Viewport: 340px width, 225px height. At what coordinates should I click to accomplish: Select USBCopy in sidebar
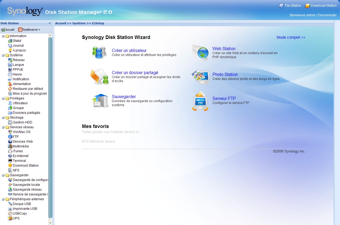pyautogui.click(x=20, y=214)
